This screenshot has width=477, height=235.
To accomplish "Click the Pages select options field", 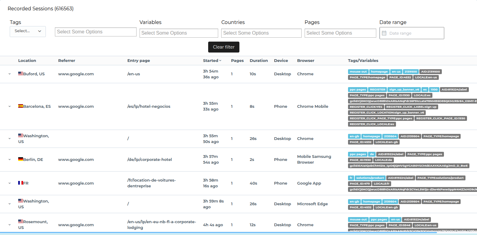I will coord(340,33).
